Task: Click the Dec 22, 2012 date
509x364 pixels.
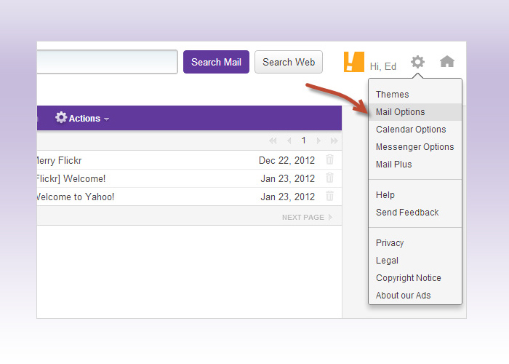Action: pyautogui.click(x=286, y=161)
